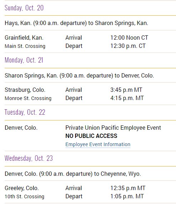Image resolution: width=176 pixels, height=204 pixels.
Task: Click the Tuesday, Oct. 22 heading
Action: pos(25,112)
